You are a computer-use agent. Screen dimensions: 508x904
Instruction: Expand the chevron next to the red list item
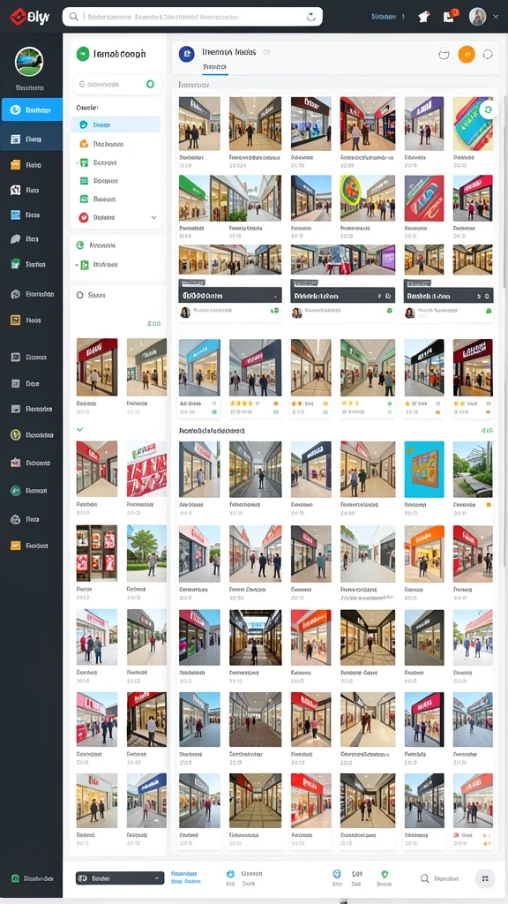153,217
